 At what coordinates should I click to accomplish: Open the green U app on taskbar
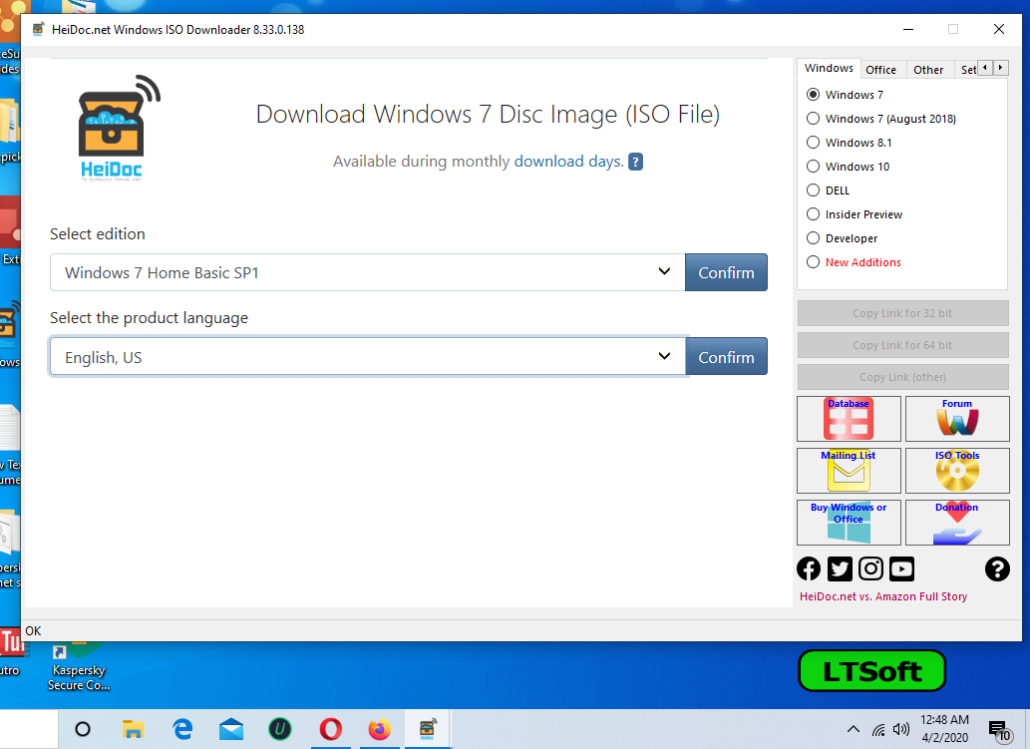280,729
